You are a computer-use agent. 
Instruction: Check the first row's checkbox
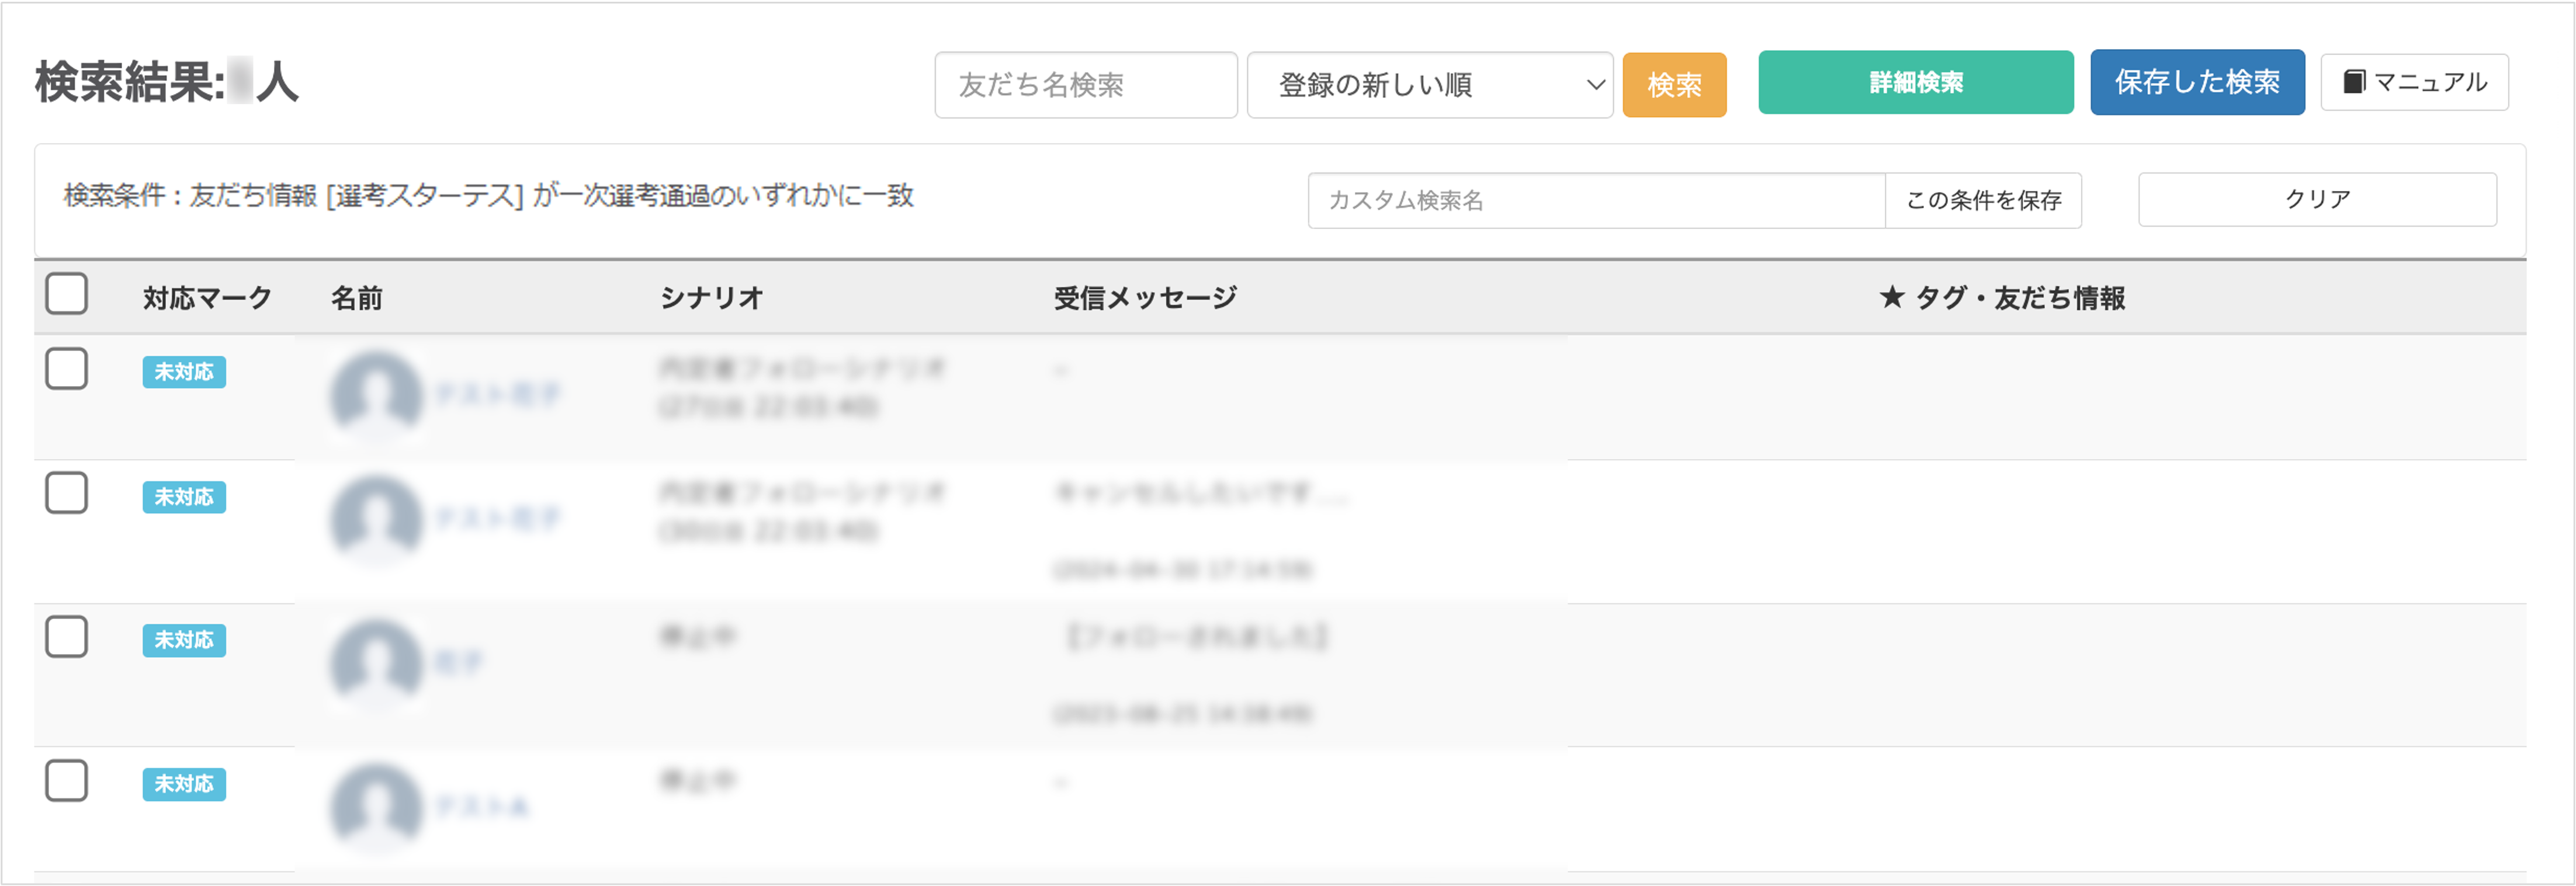tap(67, 369)
